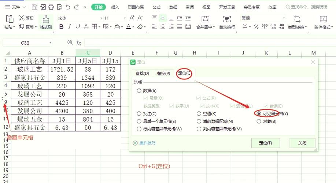
Task: Toggle bold formatting
Action: click(x=61, y=27)
